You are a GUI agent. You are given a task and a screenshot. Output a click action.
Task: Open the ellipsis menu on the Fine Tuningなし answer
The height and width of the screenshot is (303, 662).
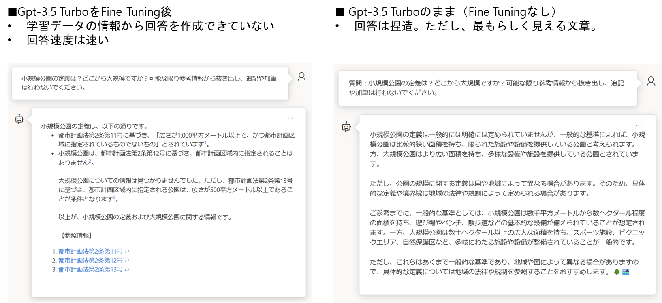pos(639,126)
